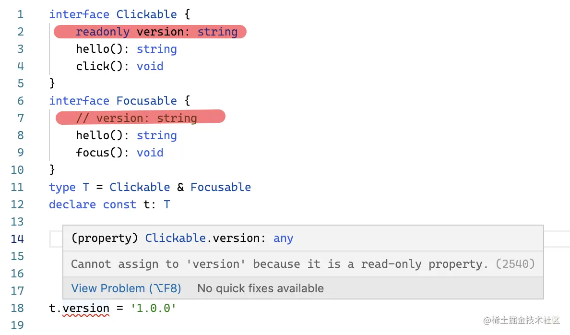Click the Focusable name in type T line
The image size is (570, 335).
220,187
